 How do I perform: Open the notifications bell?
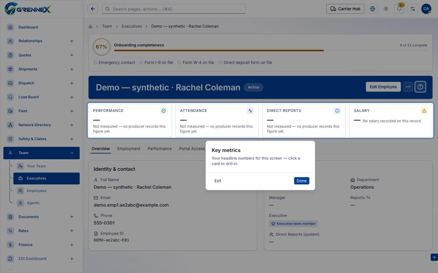click(x=399, y=9)
